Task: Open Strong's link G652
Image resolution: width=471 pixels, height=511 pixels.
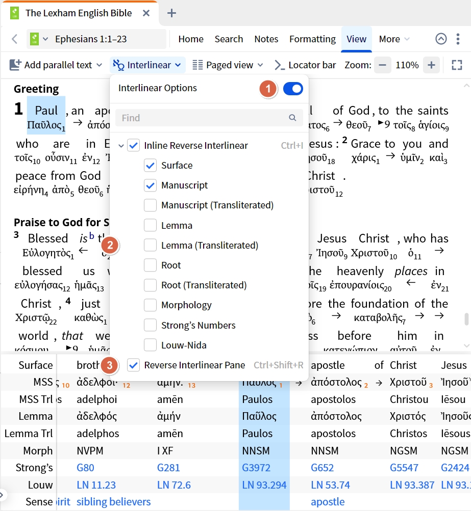Action: [322, 468]
